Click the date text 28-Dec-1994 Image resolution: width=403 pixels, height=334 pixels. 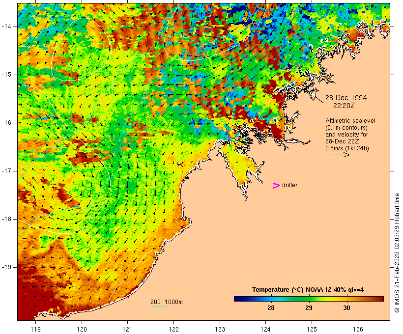coord(346,98)
